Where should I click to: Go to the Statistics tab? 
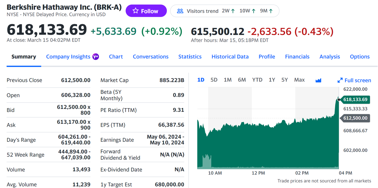[190, 57]
